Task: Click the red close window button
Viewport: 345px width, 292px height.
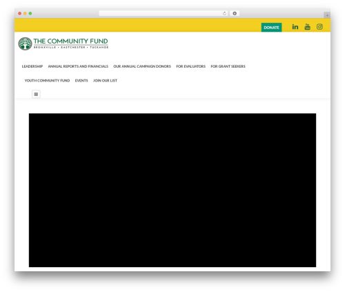Action: pyautogui.click(x=20, y=13)
